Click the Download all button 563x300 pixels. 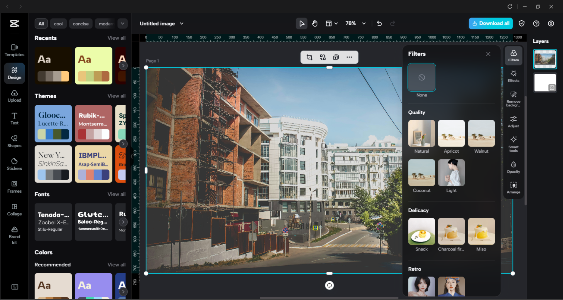[491, 23]
